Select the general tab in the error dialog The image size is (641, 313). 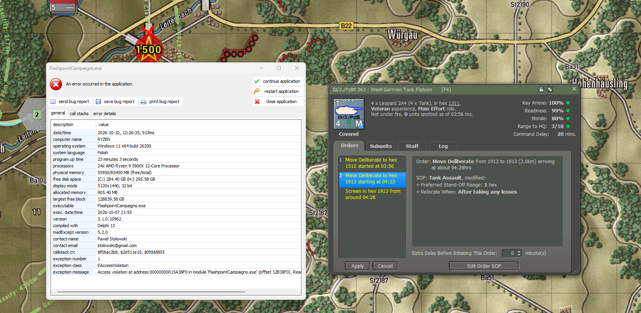(58, 113)
